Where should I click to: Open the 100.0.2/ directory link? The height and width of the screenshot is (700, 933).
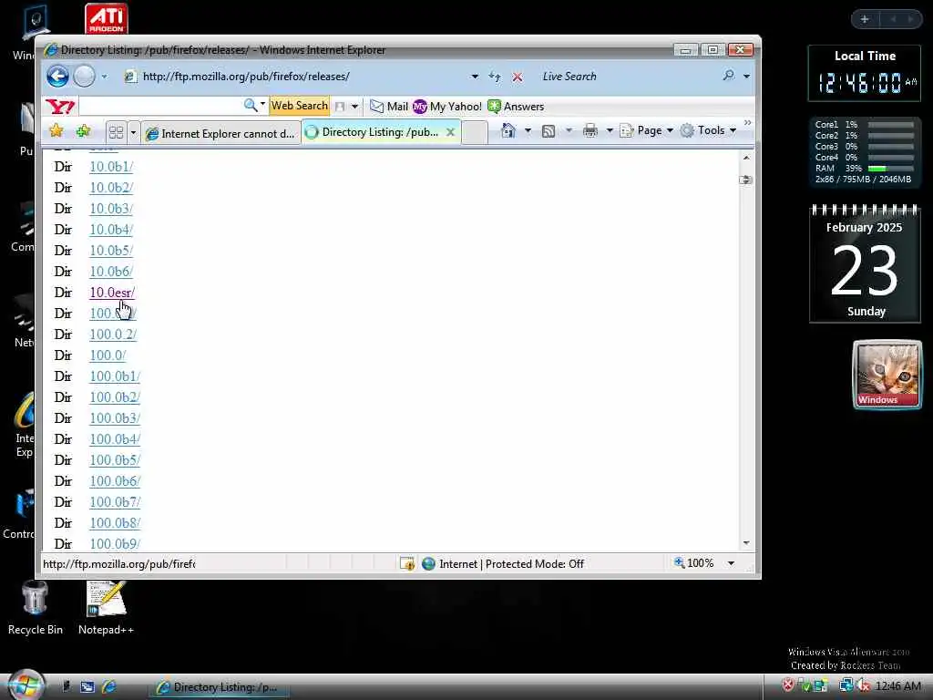coord(113,334)
